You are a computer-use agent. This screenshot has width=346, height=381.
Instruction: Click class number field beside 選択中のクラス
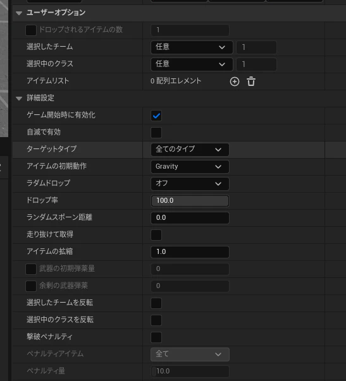[x=256, y=64]
